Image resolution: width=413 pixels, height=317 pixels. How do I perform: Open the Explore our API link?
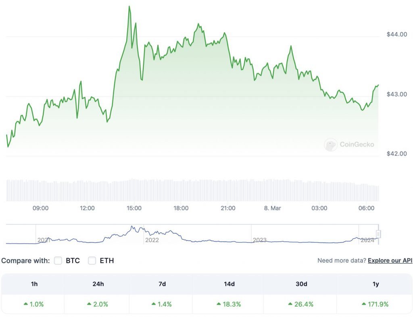tap(390, 261)
